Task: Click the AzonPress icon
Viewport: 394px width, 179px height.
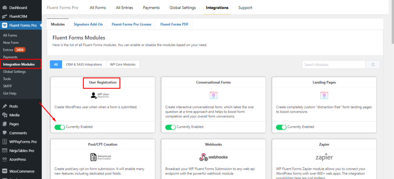Action: point(5,159)
